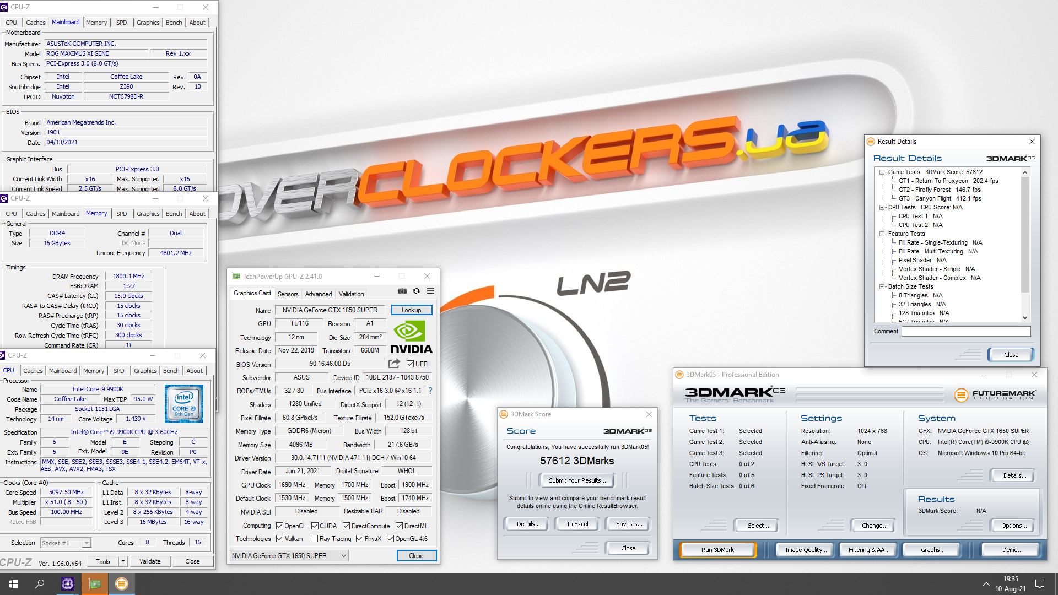
Task: Switch to Sensors tab in GPU-Z
Action: tap(288, 294)
